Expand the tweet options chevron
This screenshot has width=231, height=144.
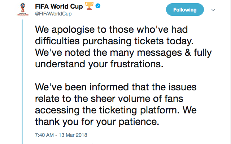[213, 10]
